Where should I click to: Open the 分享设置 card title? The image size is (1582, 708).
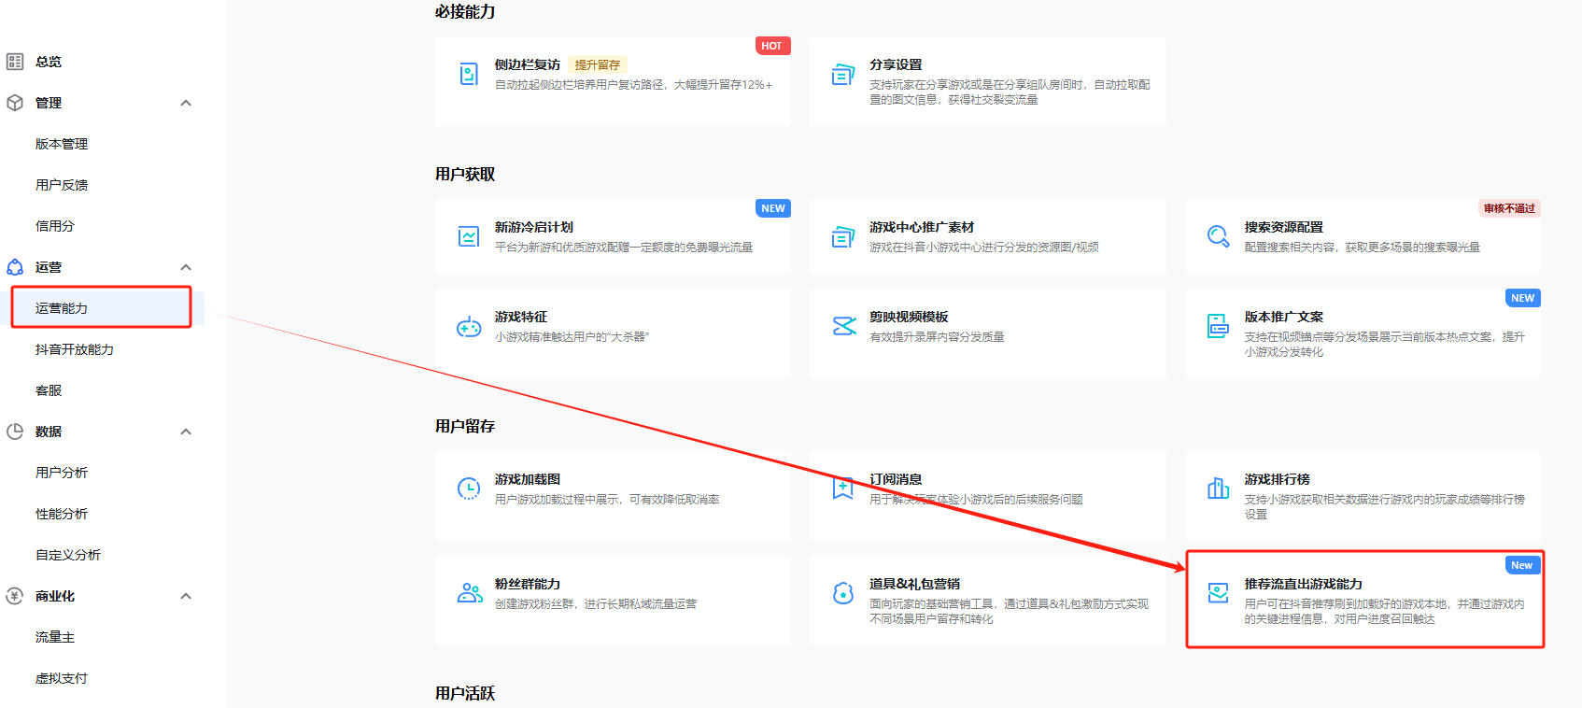(896, 64)
